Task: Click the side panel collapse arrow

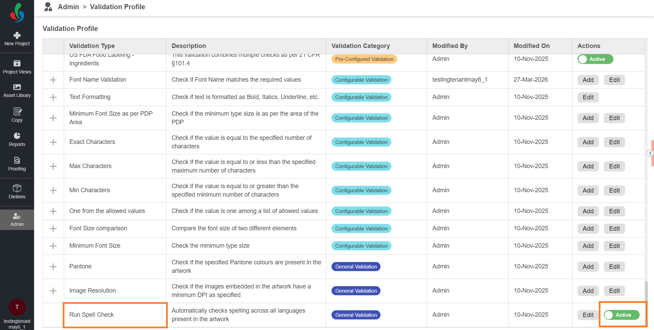Action: pyautogui.click(x=650, y=153)
